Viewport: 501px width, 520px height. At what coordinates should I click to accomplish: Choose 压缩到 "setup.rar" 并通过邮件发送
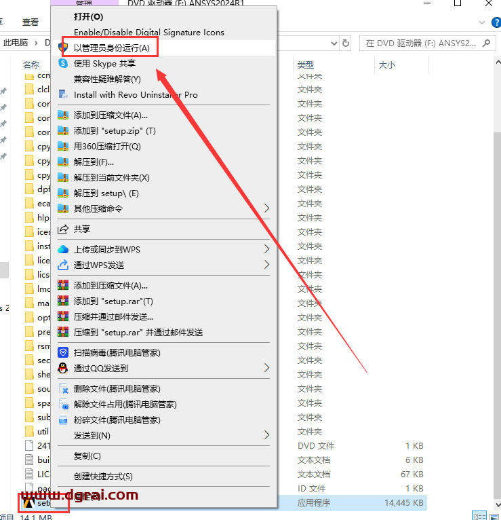coord(138,332)
